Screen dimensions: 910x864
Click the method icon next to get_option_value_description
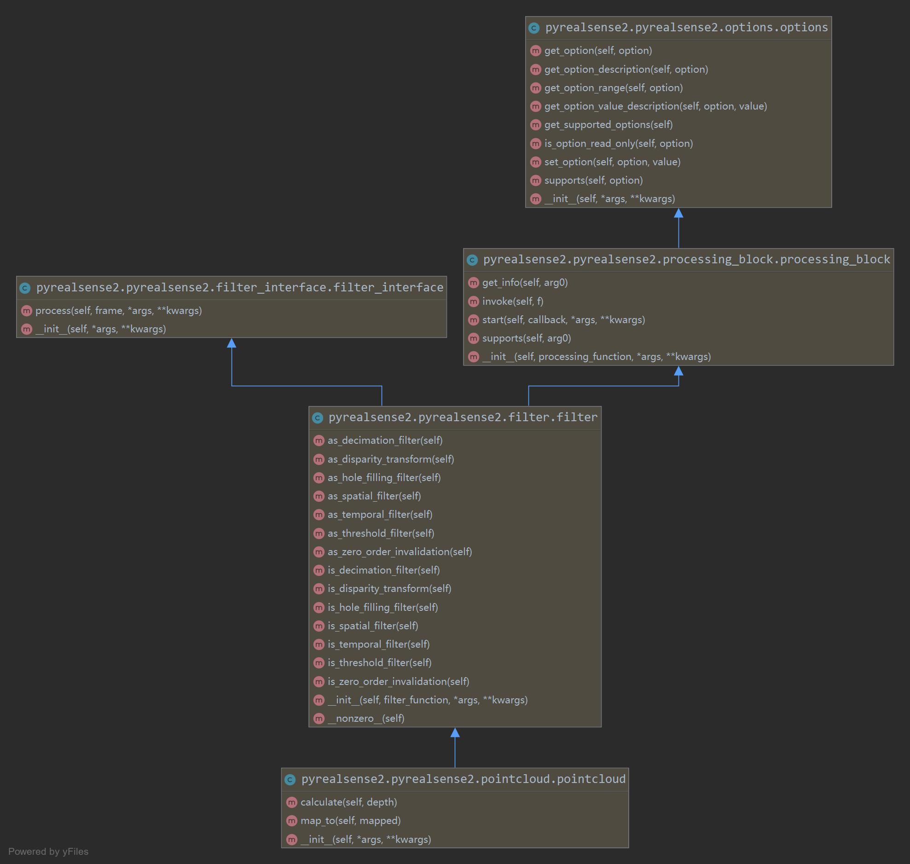click(x=535, y=106)
